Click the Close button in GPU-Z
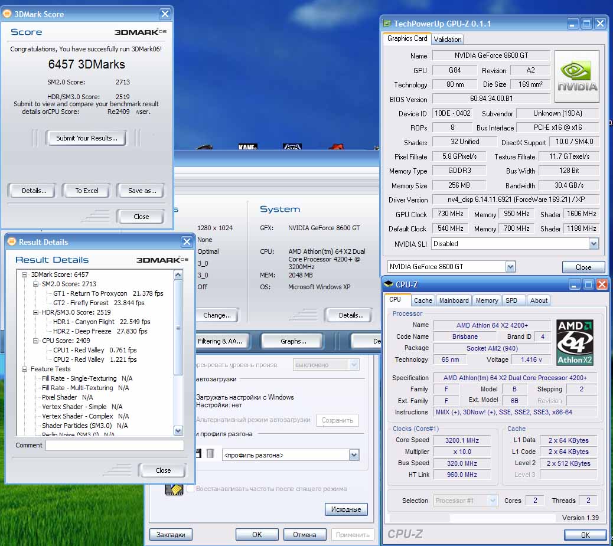Image resolution: width=613 pixels, height=546 pixels. point(583,267)
